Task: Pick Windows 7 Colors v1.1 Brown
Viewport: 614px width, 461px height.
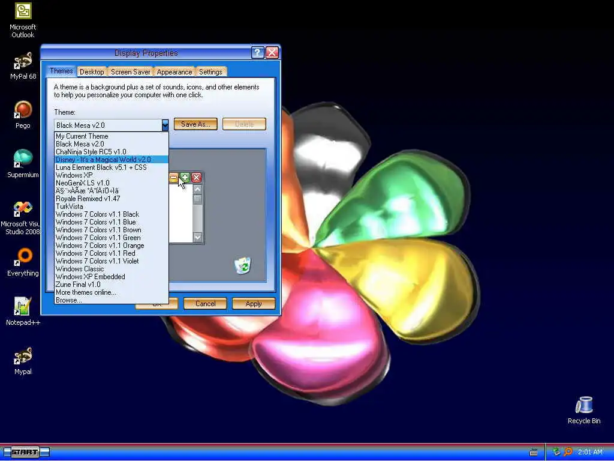Action: point(111,230)
